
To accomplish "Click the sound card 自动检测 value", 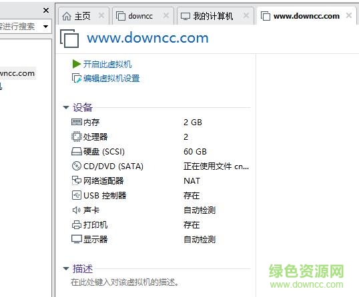I will [x=200, y=210].
